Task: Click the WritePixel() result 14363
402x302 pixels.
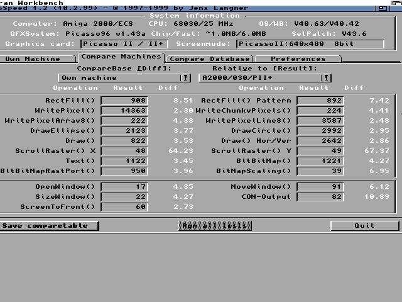Action: (124, 111)
